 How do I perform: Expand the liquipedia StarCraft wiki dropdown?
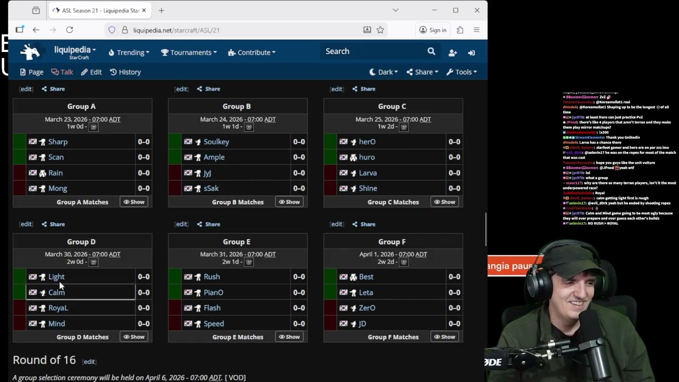[75, 52]
